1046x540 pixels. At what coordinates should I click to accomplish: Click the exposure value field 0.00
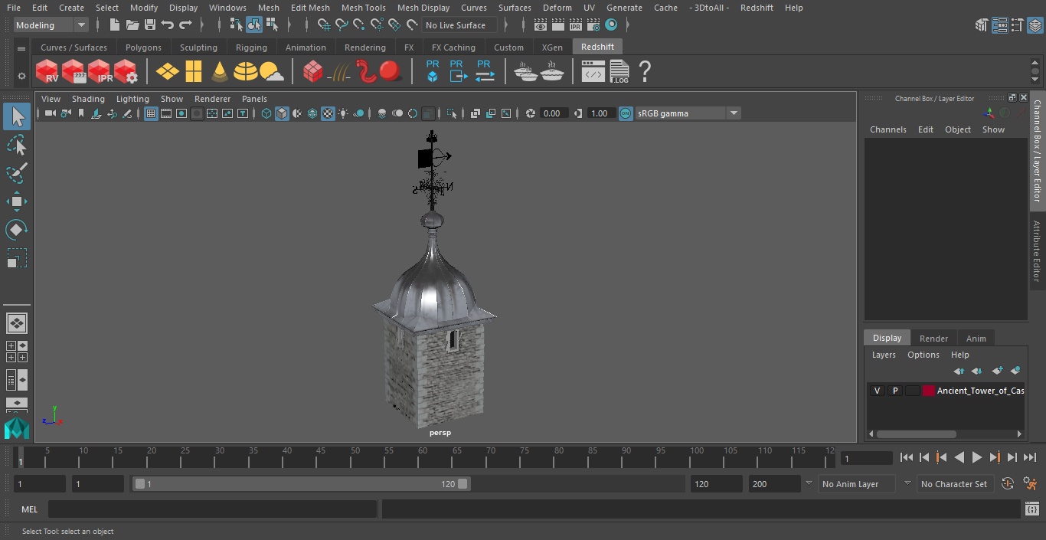point(552,113)
